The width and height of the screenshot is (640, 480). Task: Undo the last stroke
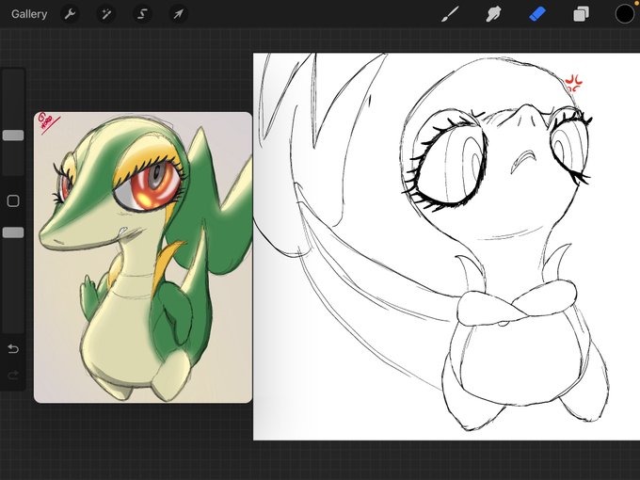[x=13, y=349]
